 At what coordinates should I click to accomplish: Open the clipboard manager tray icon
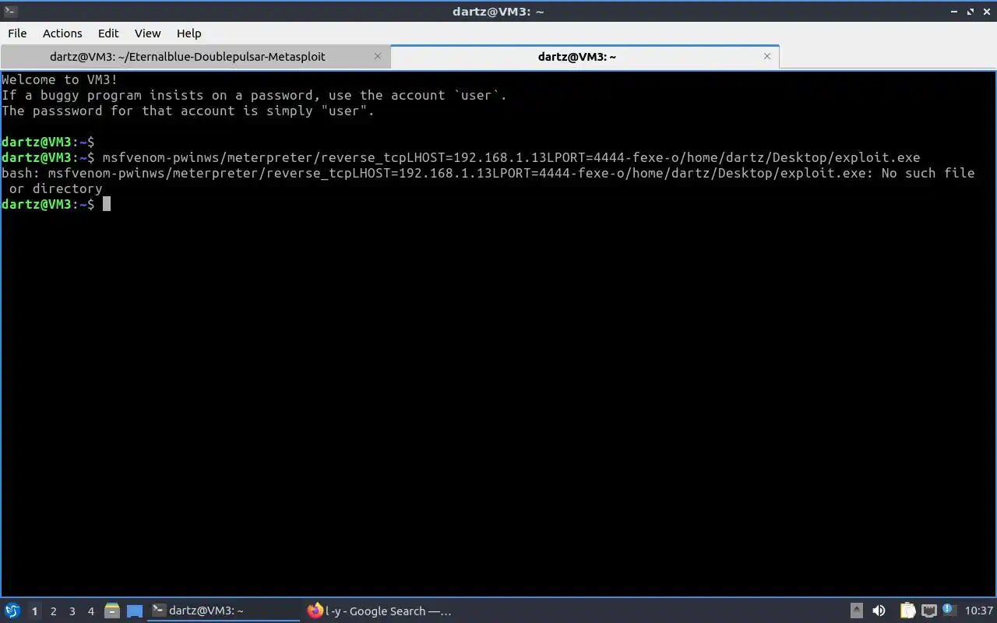pos(907,611)
